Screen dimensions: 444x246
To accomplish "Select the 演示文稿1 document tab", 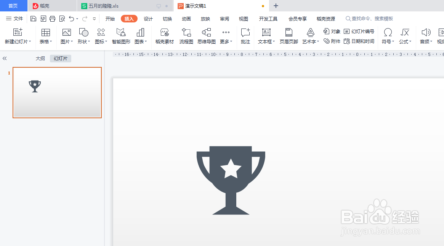I will click(221, 6).
